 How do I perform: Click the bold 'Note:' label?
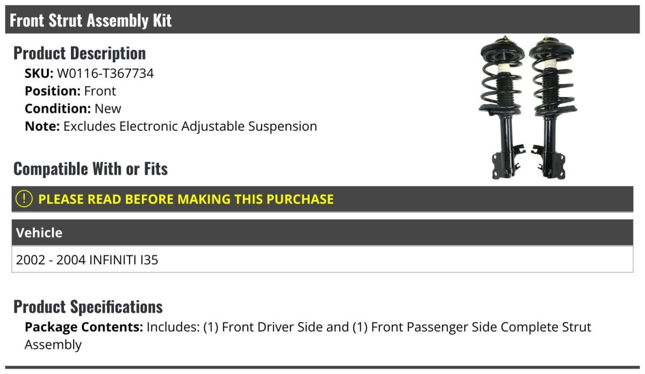point(42,126)
